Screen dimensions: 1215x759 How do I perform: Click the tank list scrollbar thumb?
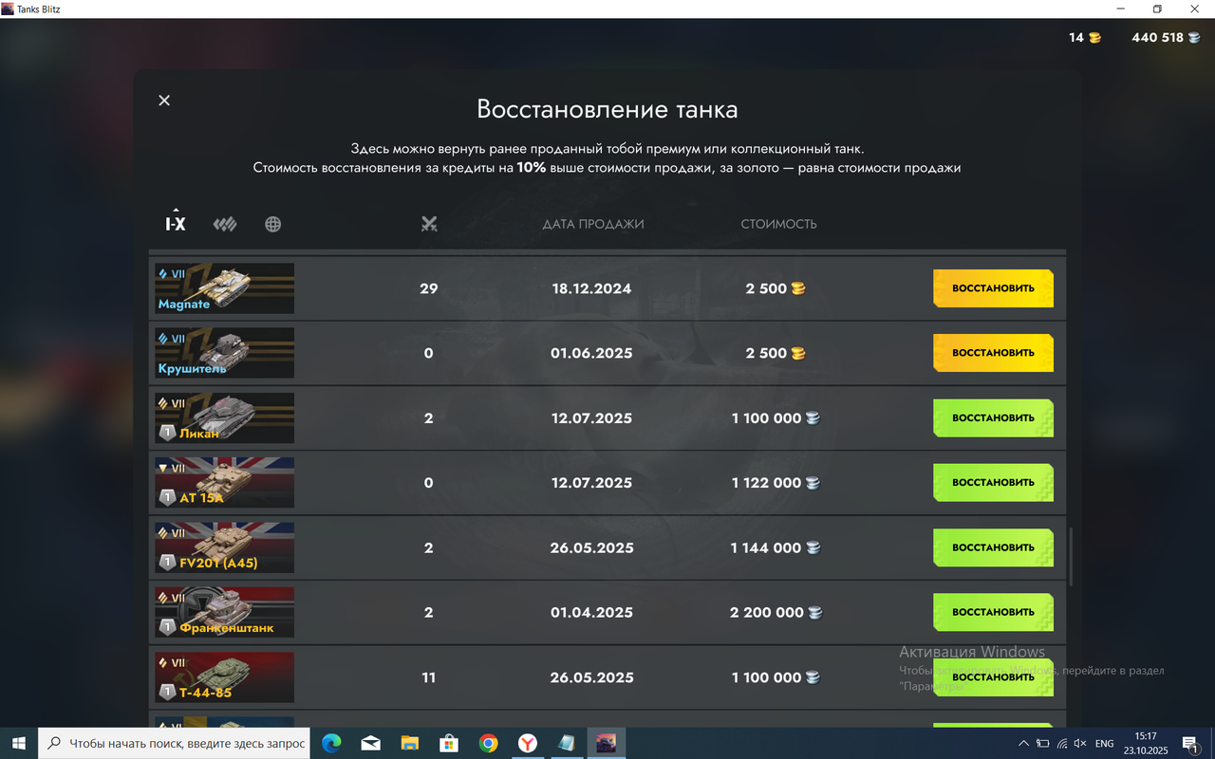(1071, 557)
